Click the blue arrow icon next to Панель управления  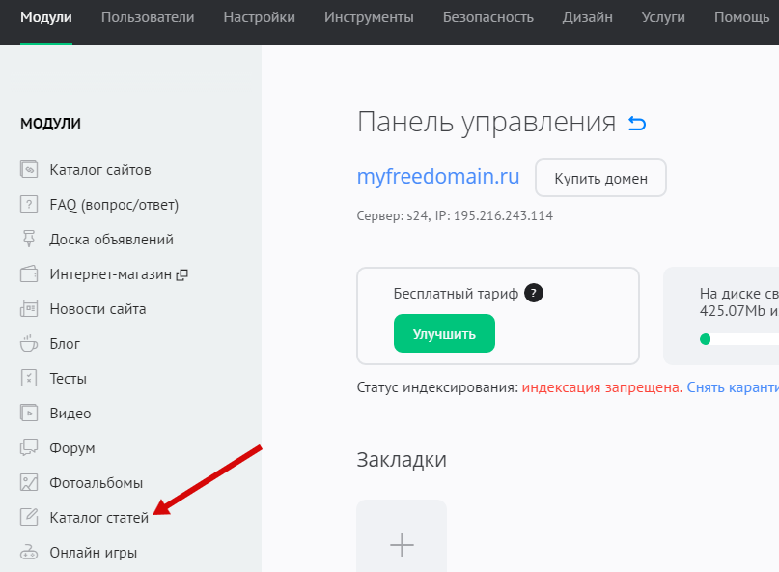point(637,123)
